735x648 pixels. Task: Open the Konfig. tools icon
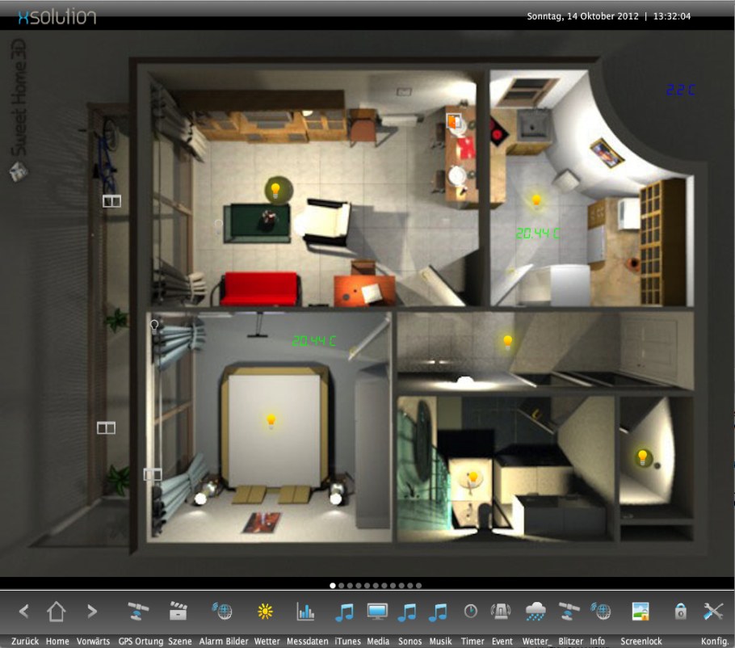[713, 612]
